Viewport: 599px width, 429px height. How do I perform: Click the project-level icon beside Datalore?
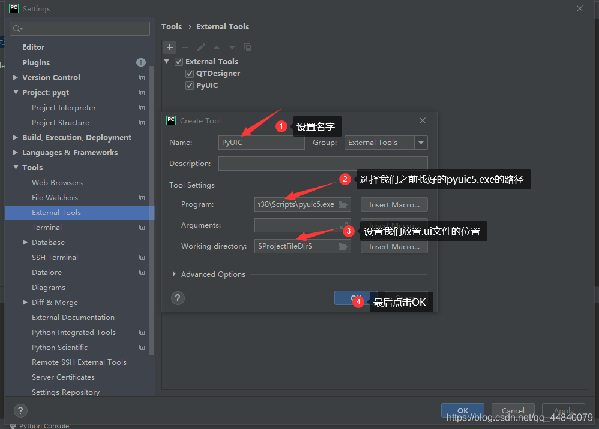pos(142,272)
